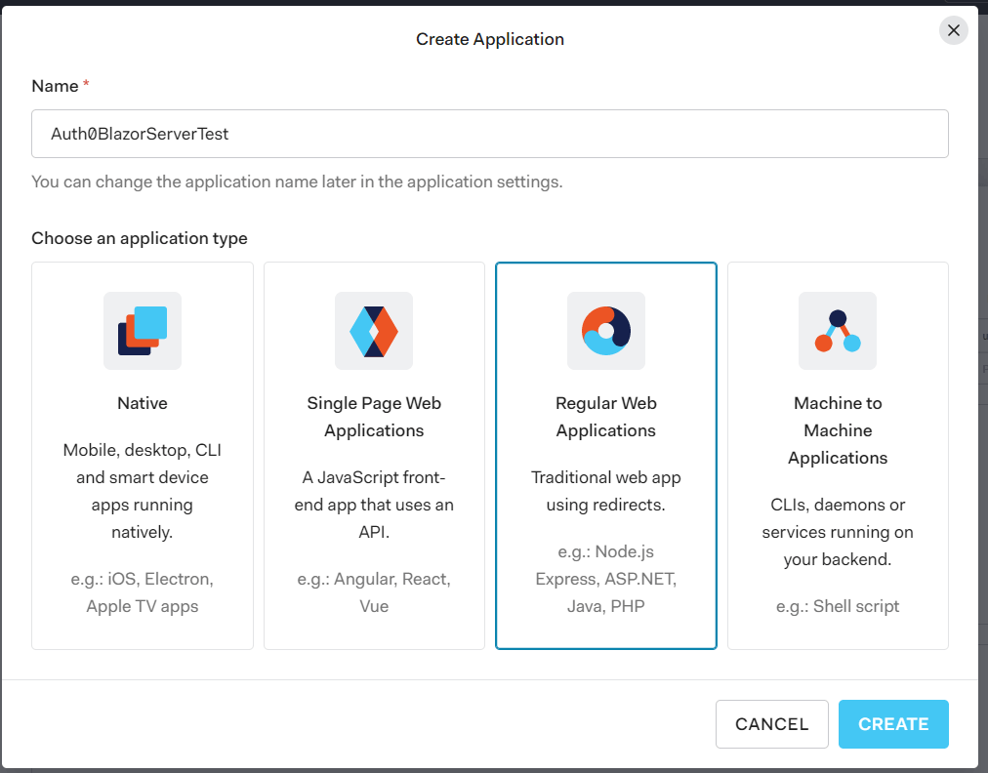Click the "e.g.: Angular, React, Vue" example text

[x=374, y=592]
